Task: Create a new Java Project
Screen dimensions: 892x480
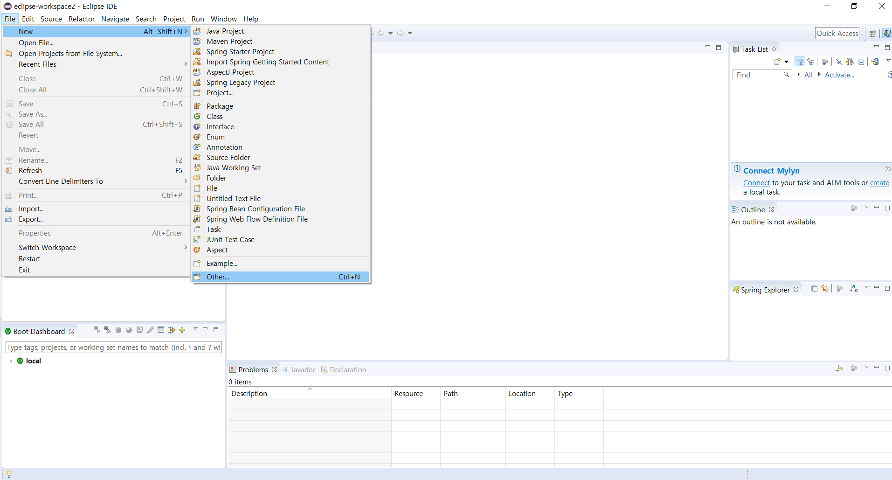Action: tap(281, 31)
